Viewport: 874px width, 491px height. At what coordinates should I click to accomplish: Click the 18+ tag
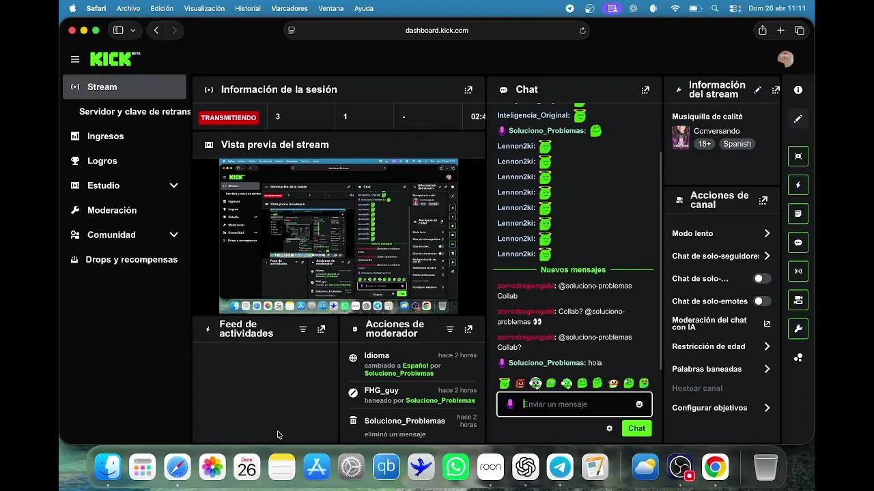coord(705,144)
